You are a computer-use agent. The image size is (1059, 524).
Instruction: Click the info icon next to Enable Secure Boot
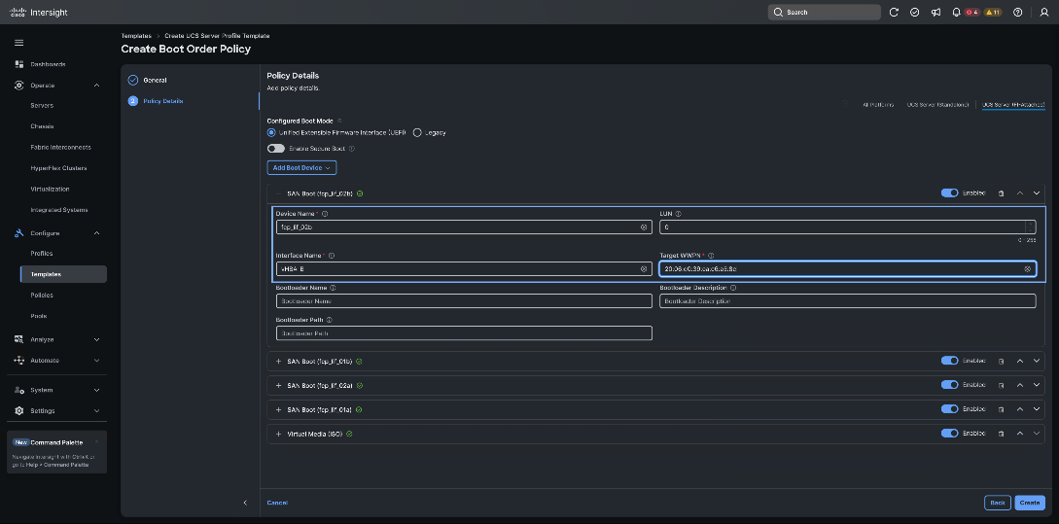coord(352,149)
